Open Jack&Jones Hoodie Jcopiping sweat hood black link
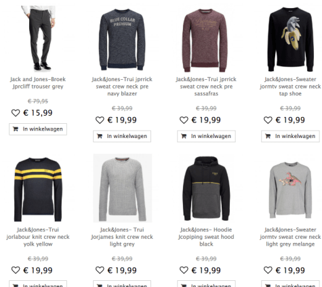The width and height of the screenshot is (322, 287). coord(206,237)
